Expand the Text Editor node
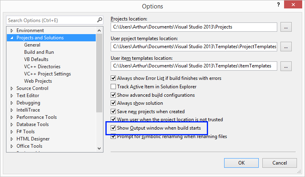The height and width of the screenshot is (177, 305). coord(12,96)
